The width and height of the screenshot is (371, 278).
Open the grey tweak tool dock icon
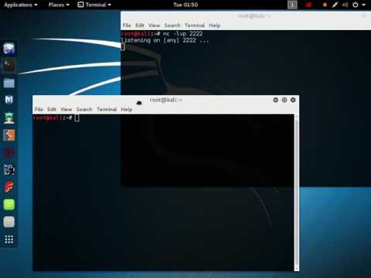(9, 222)
